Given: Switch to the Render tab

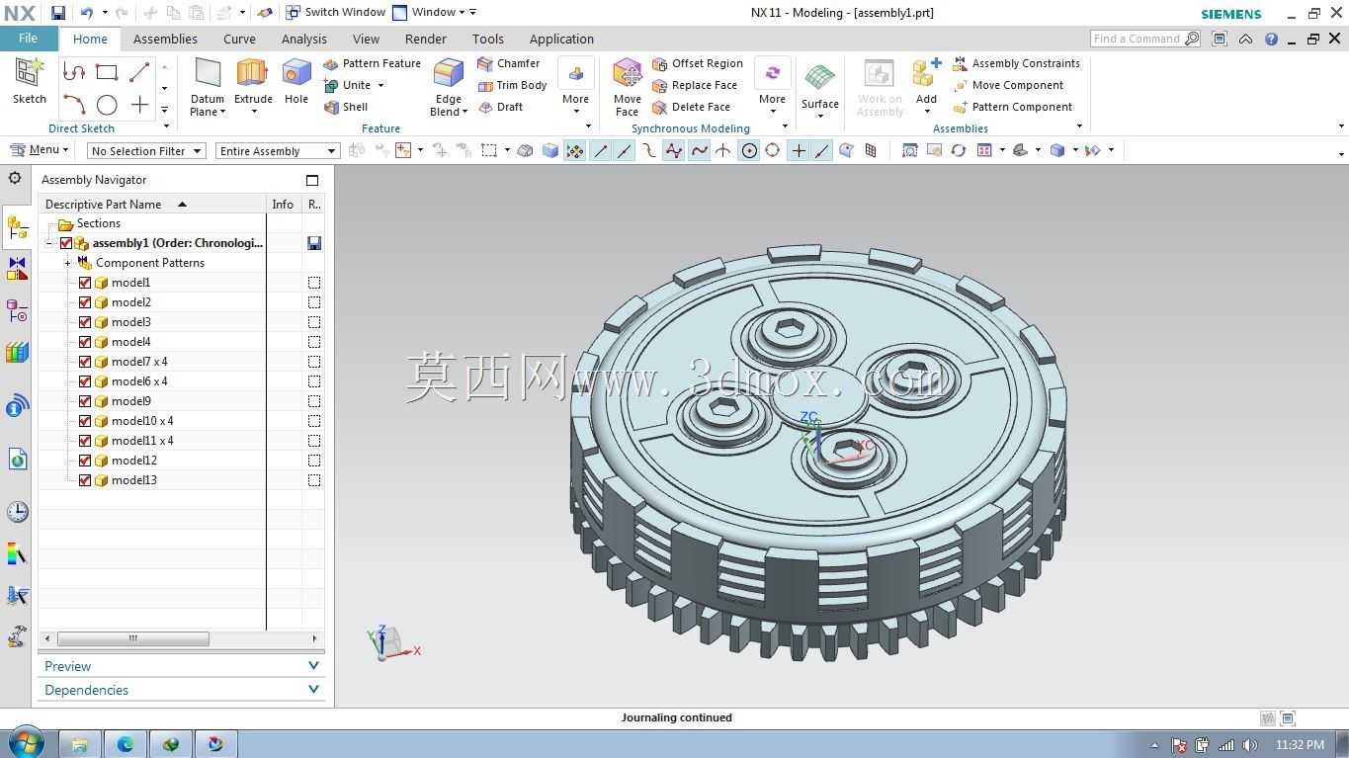Looking at the screenshot, I should point(426,40).
